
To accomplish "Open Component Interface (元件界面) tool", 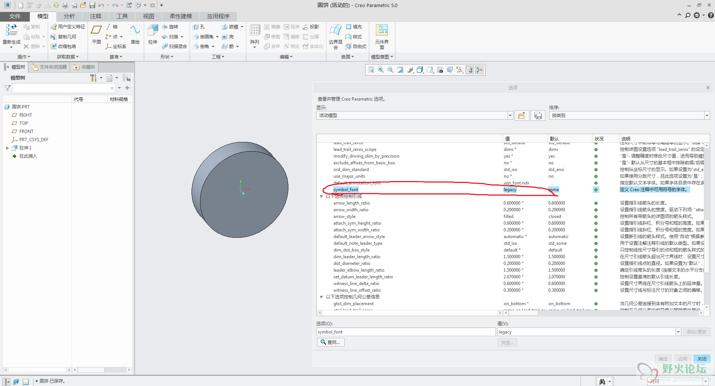I will [382, 37].
